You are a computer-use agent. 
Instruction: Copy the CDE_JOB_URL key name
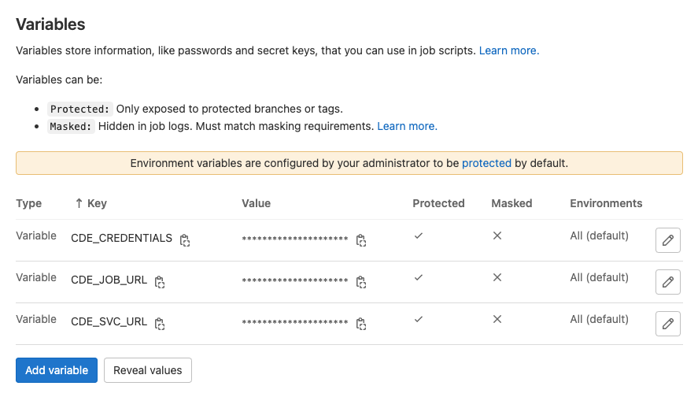[160, 282]
